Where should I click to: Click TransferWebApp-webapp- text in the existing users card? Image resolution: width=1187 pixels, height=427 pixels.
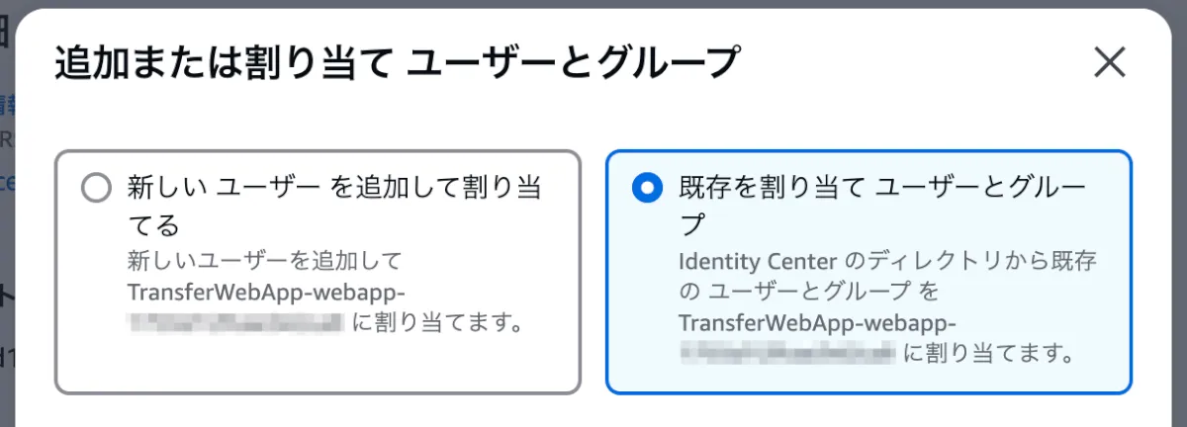click(818, 322)
